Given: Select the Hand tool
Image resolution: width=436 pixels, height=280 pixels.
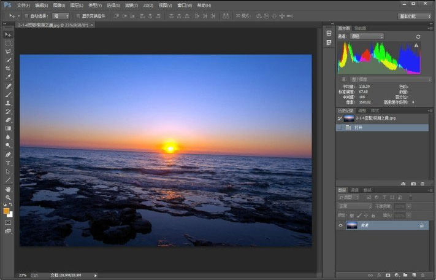Looking at the screenshot, I should pos(8,189).
